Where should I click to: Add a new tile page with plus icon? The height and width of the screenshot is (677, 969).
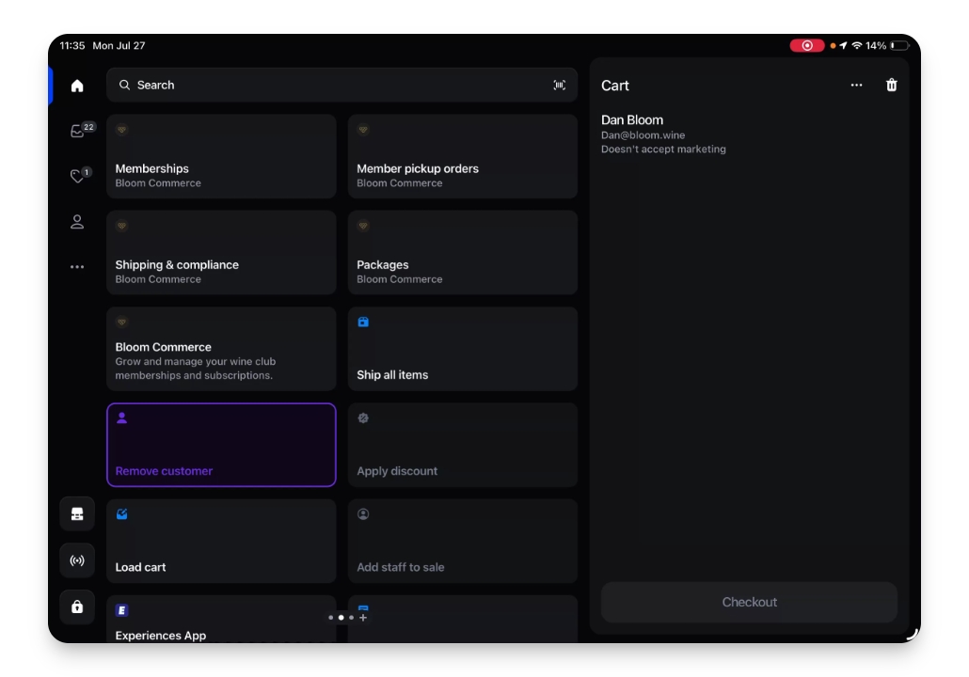363,618
